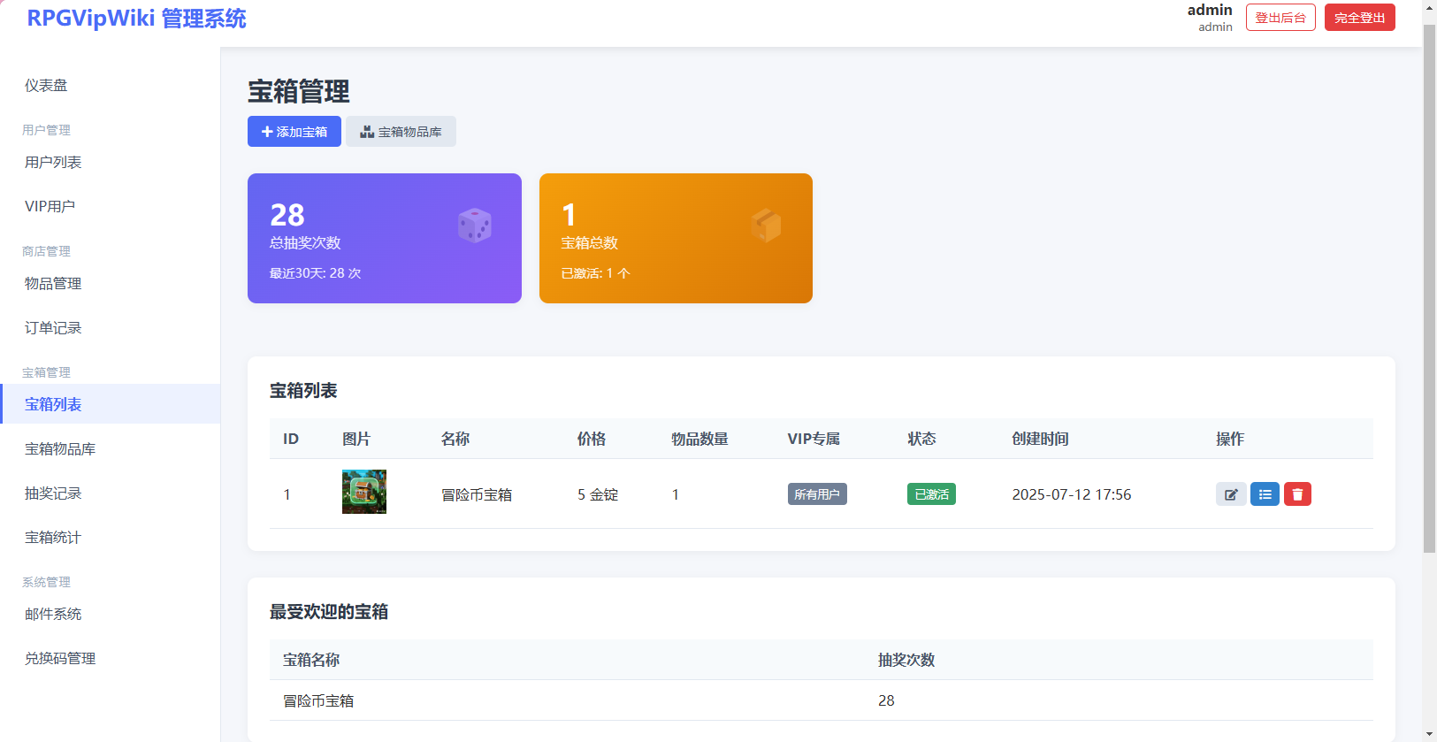
Task: Click the 冒险币宝箱 thumbnail image
Action: tap(364, 492)
